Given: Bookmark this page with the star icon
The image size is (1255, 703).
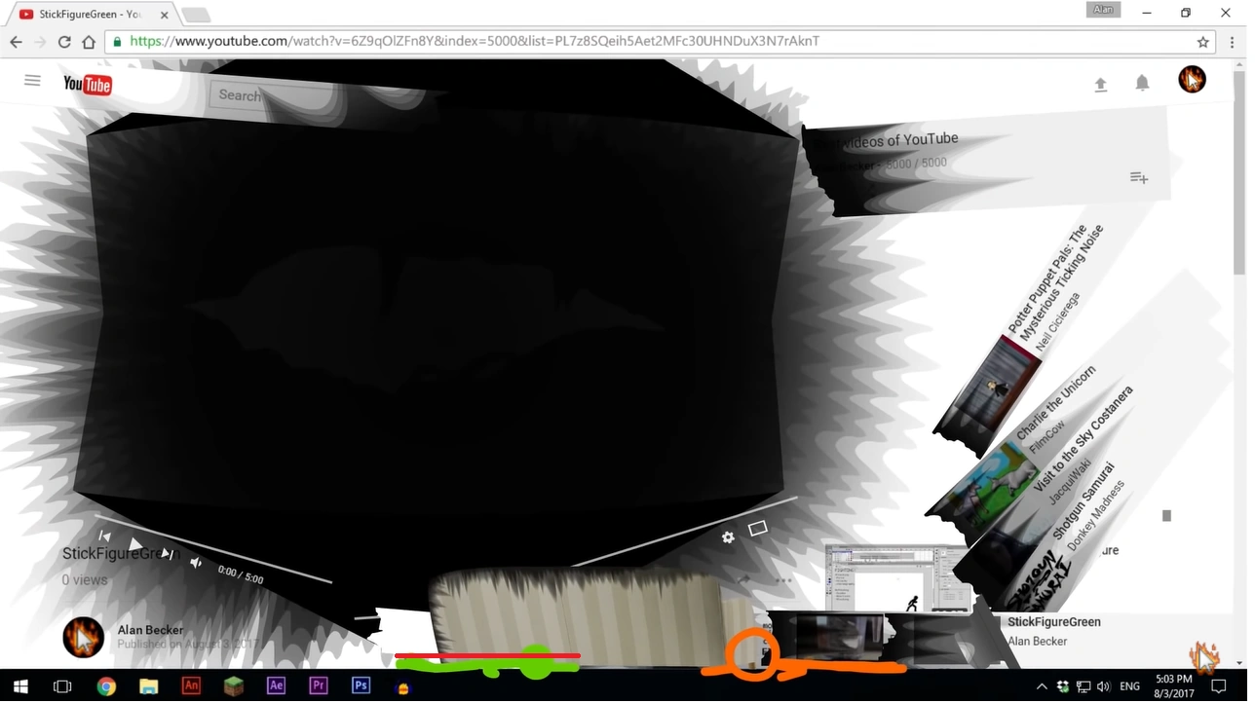Looking at the screenshot, I should click(x=1203, y=42).
